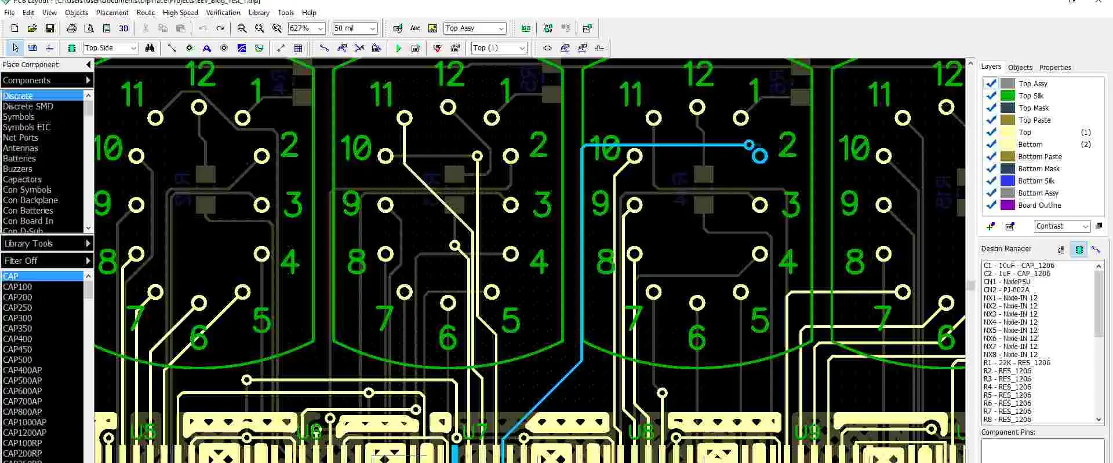Click the ABC text tool icon
Image resolution: width=1113 pixels, height=463 pixels.
[x=415, y=28]
